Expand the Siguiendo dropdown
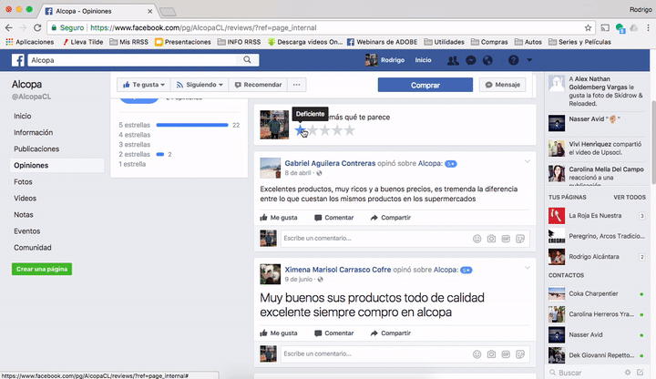This screenshot has width=656, height=379. [200, 85]
